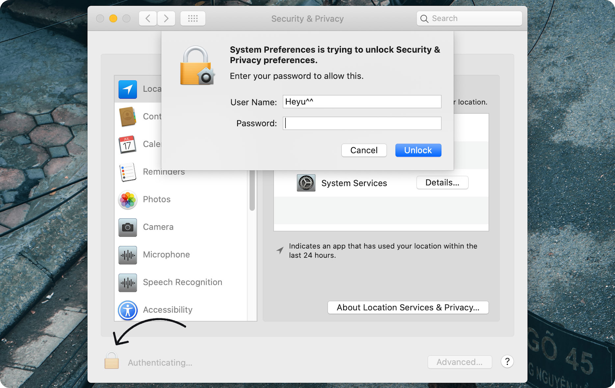Select the Reminders row label

tap(164, 172)
